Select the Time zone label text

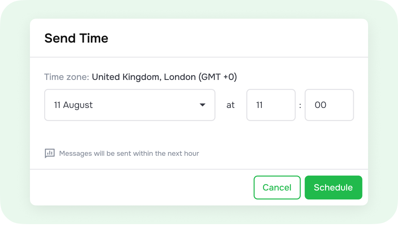tap(67, 77)
